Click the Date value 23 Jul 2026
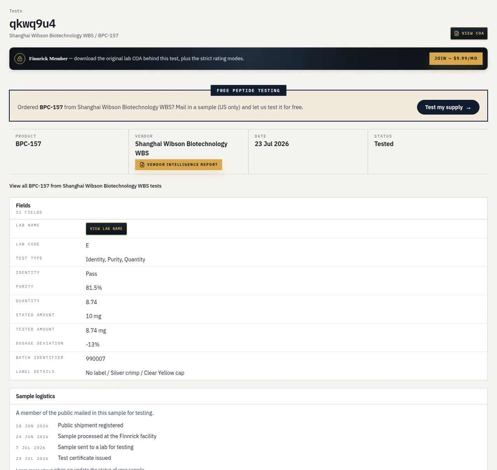 click(x=272, y=144)
